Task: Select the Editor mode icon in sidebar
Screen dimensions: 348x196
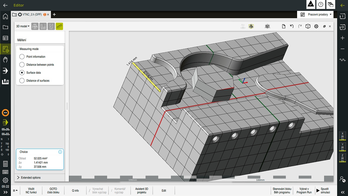Action: point(5,49)
